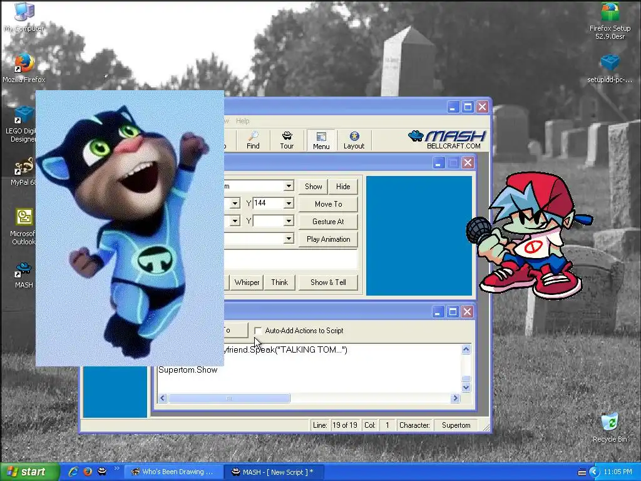Launch Firefox from quick launch bar
The width and height of the screenshot is (641, 481).
pyautogui.click(x=88, y=472)
